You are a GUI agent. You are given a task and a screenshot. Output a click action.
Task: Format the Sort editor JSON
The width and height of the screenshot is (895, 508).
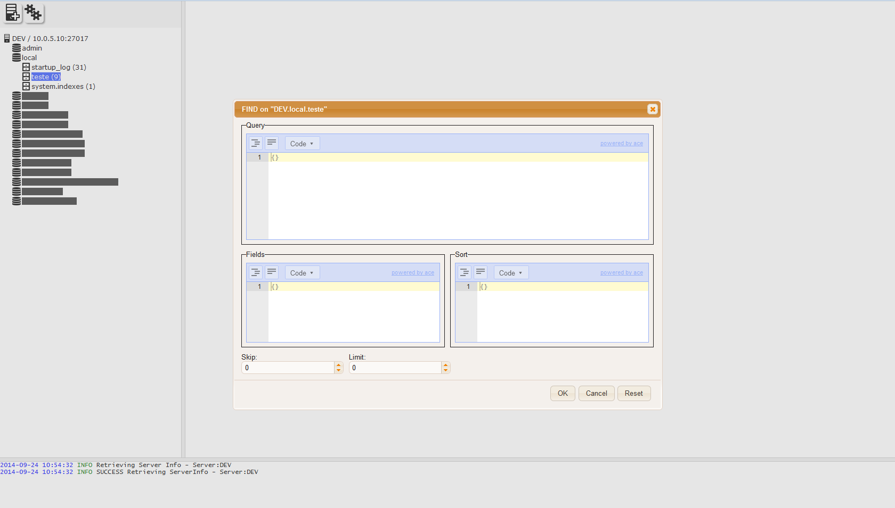(x=464, y=272)
